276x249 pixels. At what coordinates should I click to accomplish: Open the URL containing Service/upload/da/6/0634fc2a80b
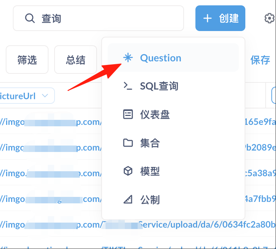207,225
